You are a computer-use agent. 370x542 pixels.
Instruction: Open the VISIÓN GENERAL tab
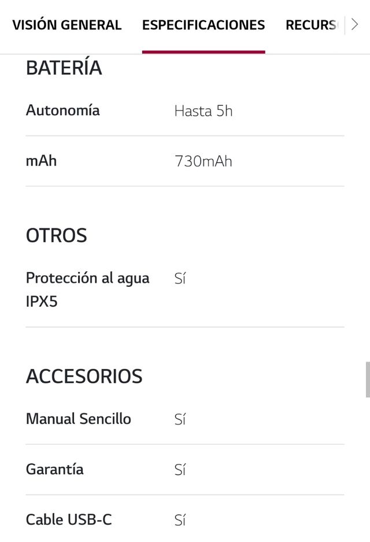point(67,25)
